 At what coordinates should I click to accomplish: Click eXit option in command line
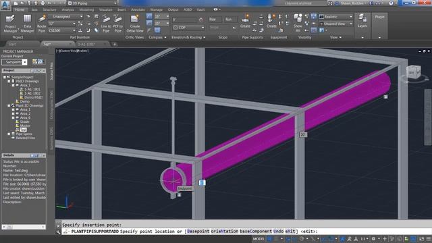[x=290, y=232]
